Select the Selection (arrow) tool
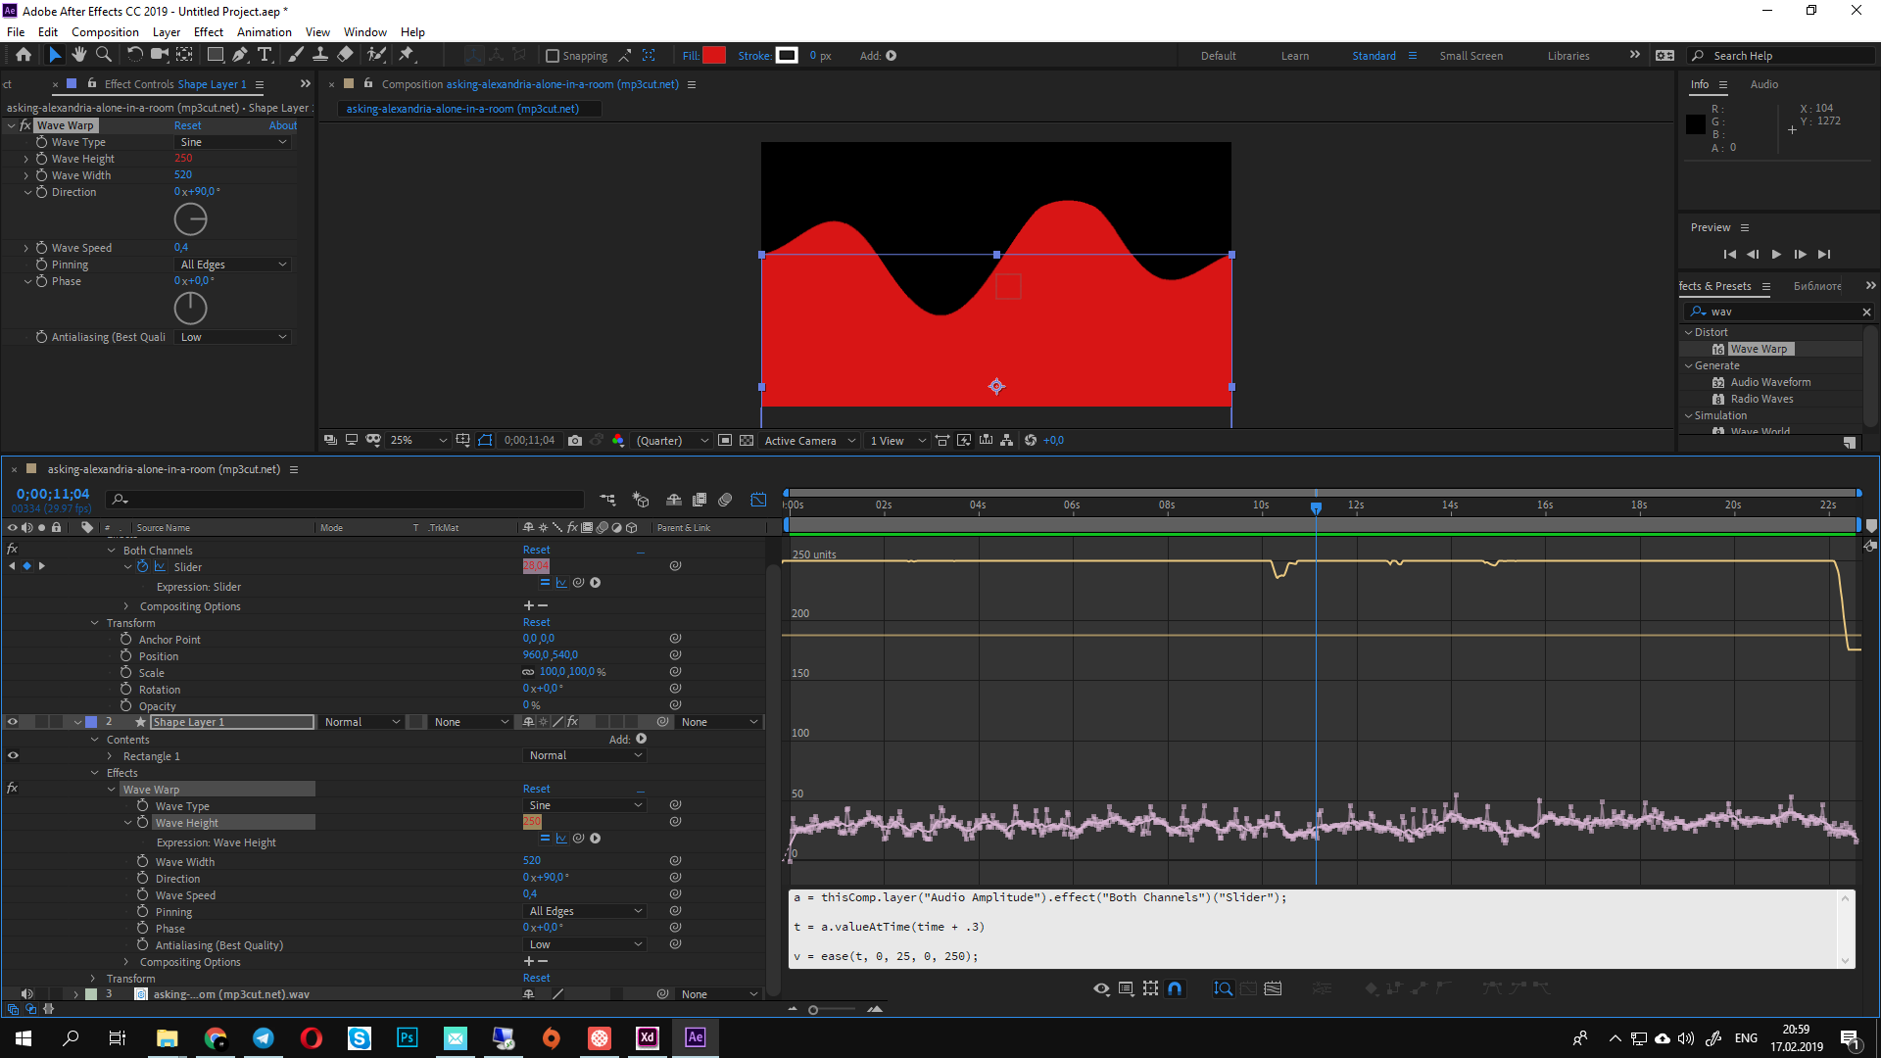Screen dimensions: 1881x1058 [55, 55]
